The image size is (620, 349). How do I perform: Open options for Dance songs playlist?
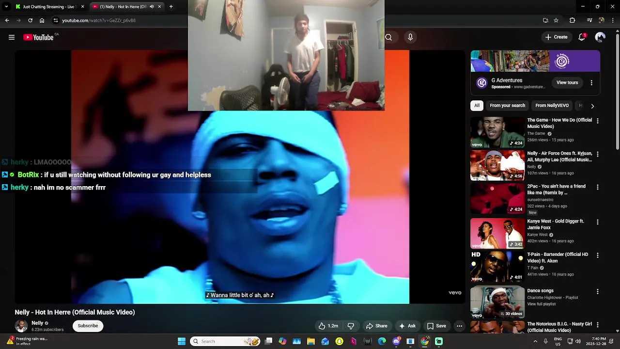coord(597,292)
